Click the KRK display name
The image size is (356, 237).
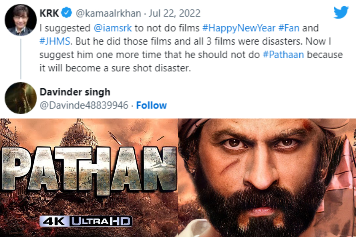pyautogui.click(x=50, y=13)
